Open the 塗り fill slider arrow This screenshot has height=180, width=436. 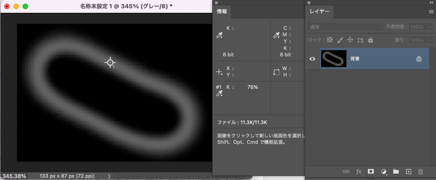click(431, 40)
